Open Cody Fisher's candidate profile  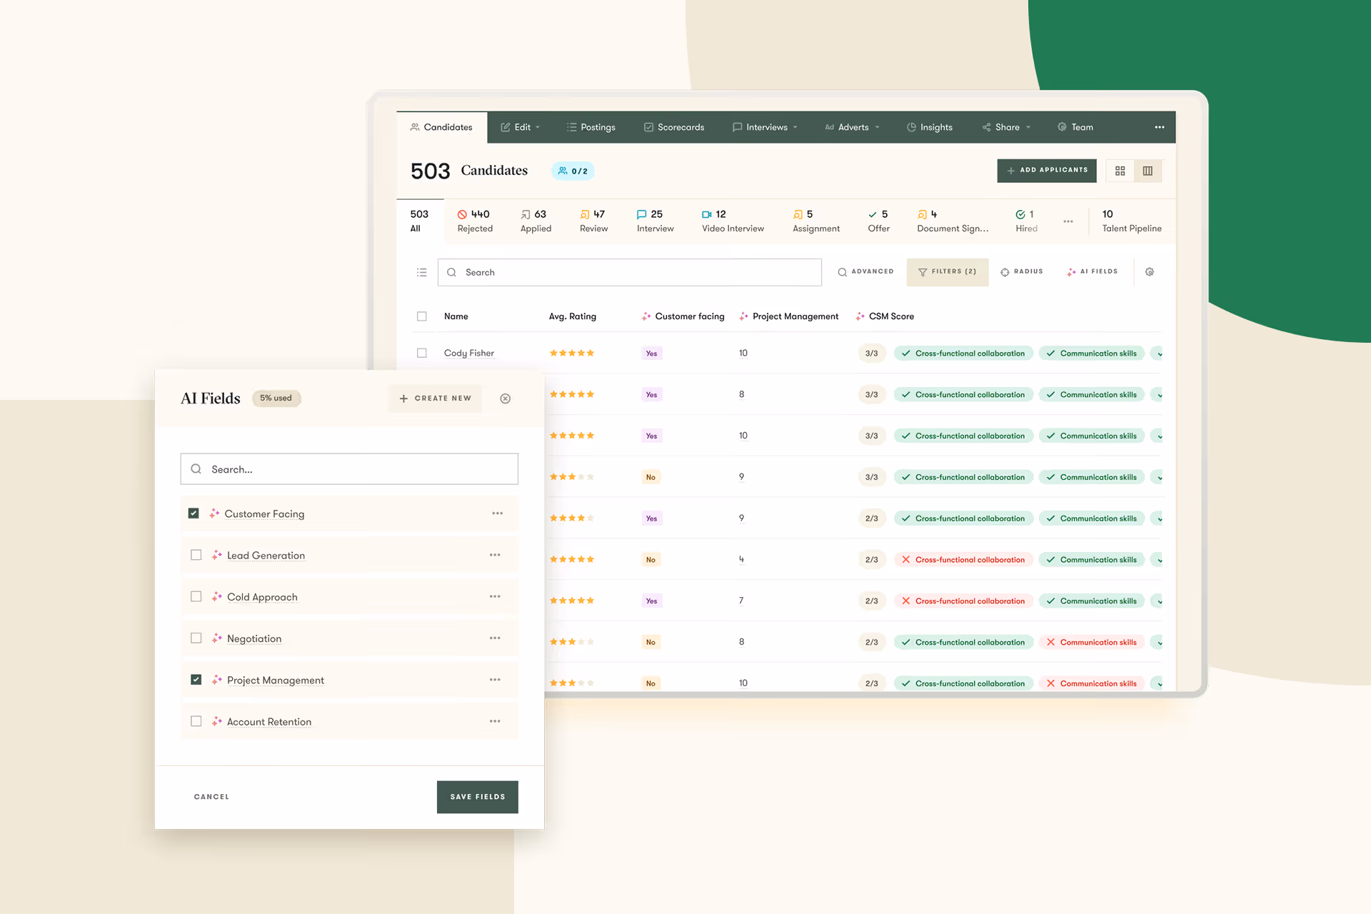[469, 353]
